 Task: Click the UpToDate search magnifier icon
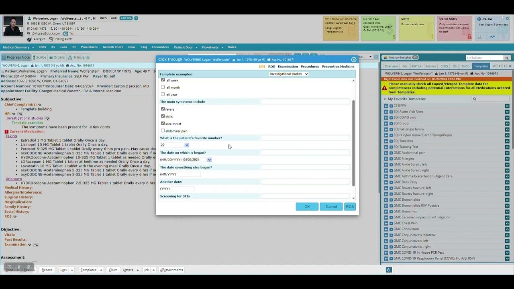point(507,58)
